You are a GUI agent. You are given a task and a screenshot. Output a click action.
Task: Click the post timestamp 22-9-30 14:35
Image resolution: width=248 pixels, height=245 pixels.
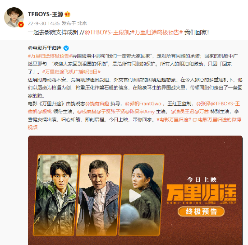[x=44, y=24]
